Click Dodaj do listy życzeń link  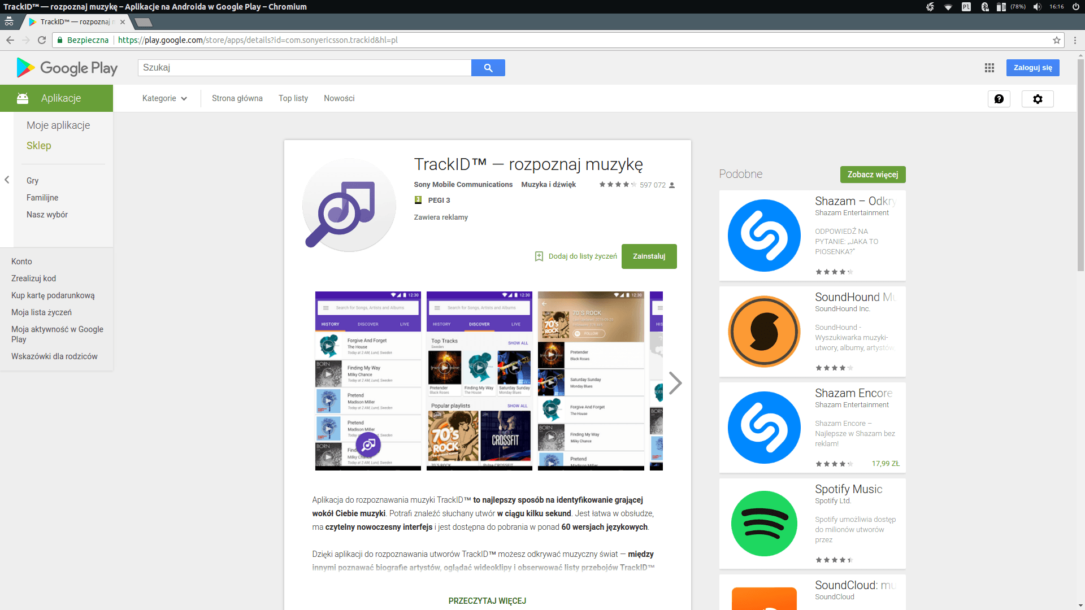(583, 256)
